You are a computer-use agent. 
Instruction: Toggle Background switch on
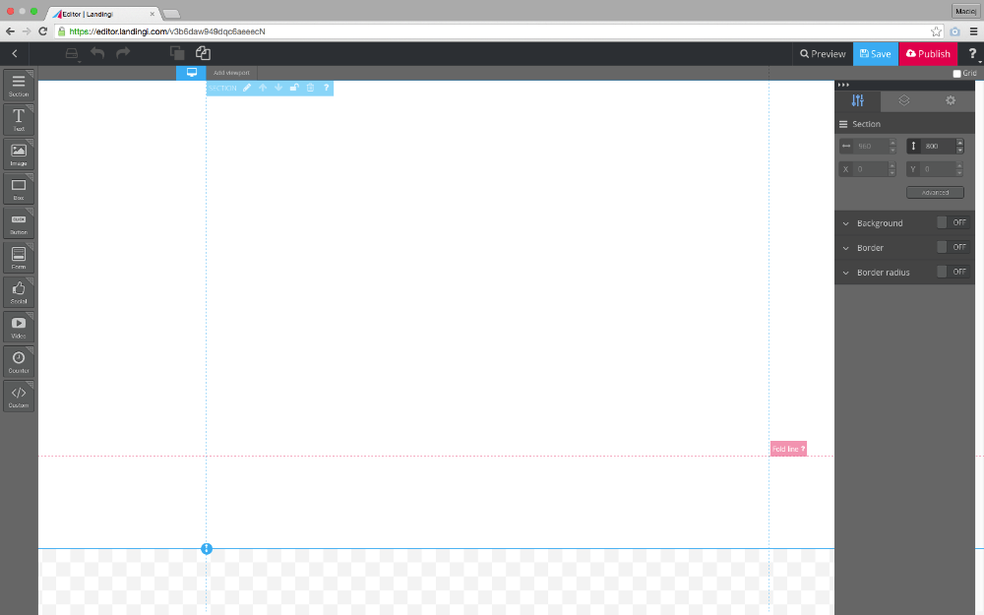click(953, 222)
